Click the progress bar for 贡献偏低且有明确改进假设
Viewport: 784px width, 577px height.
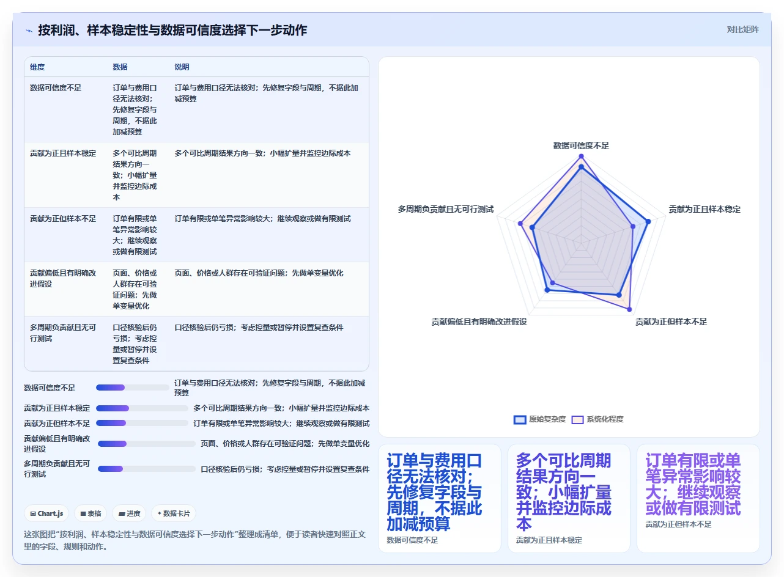point(147,444)
